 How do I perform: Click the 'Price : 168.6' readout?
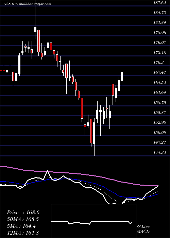(23, 213)
